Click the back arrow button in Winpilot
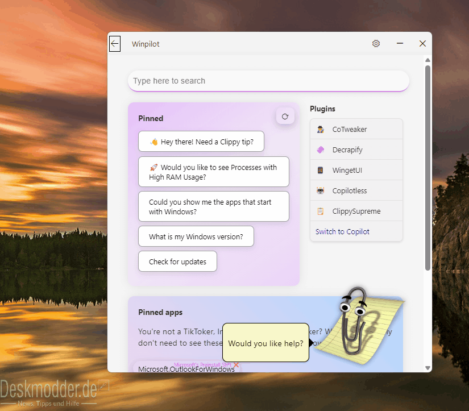469x411 pixels. click(x=115, y=44)
